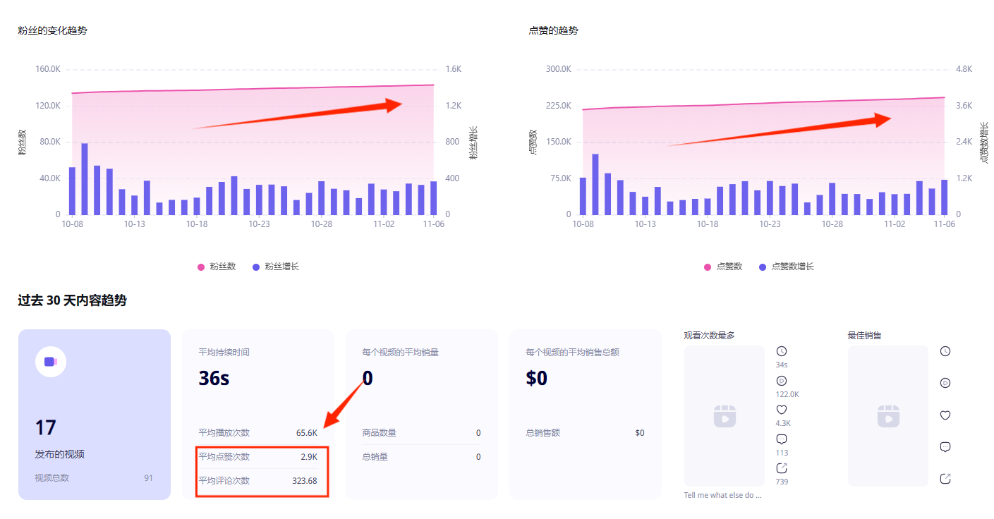Click the clock duration icon under 观看次数最多
Viewport: 994px width, 519px height.
click(x=781, y=351)
